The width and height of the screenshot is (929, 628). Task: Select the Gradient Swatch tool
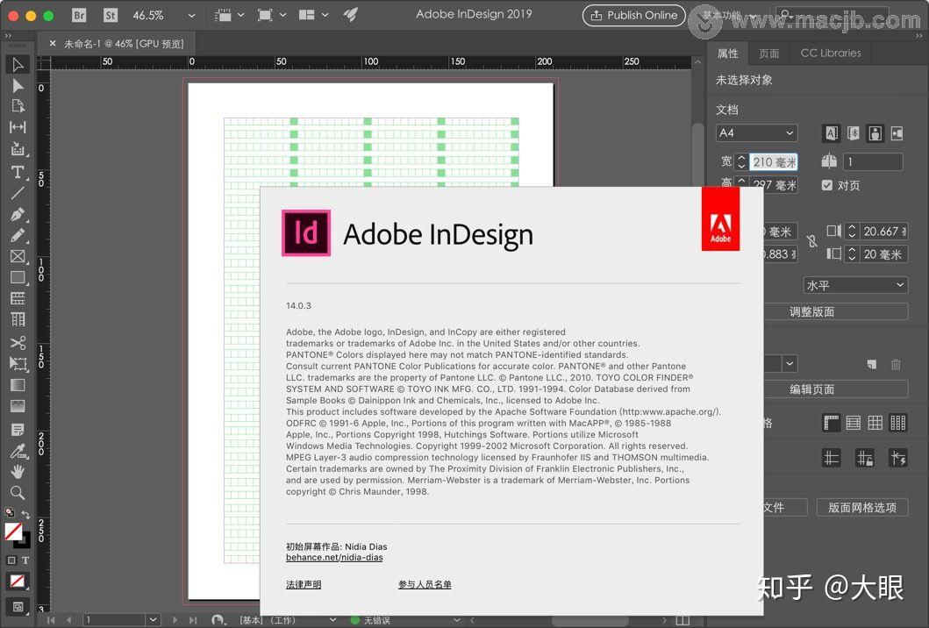point(18,384)
